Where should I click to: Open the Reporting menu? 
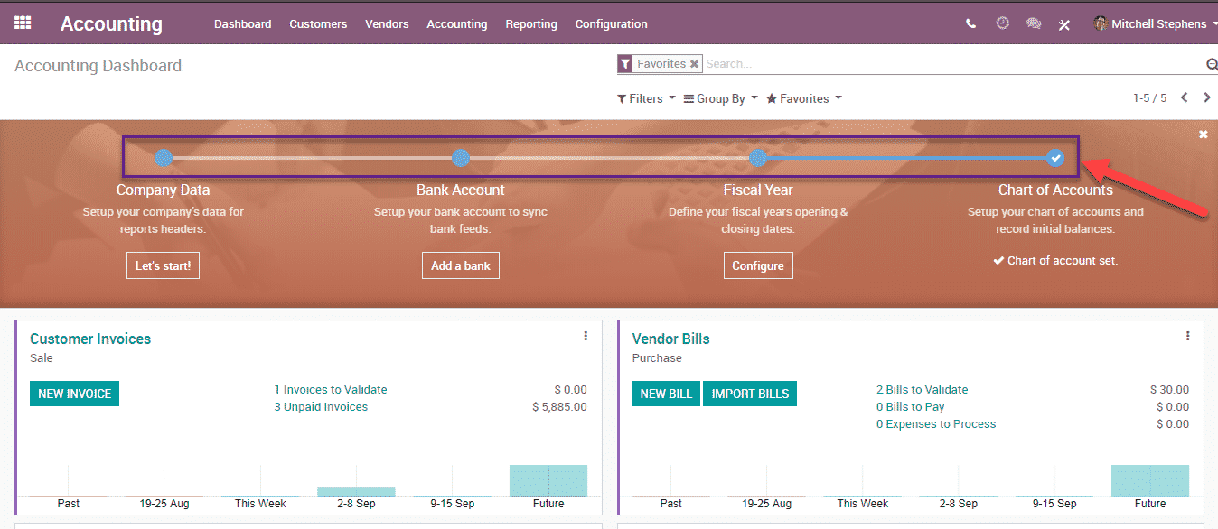point(531,24)
